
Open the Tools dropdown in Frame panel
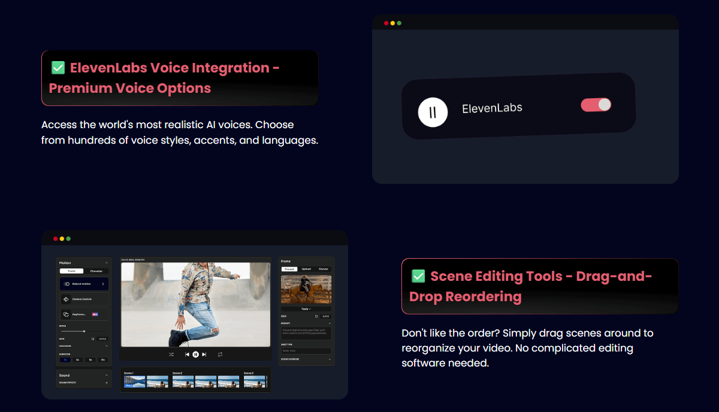(x=306, y=309)
